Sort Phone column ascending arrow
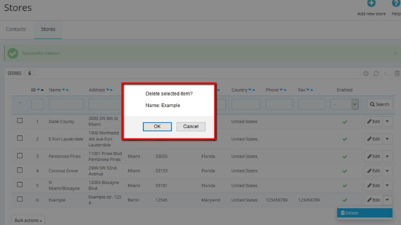 [x=285, y=90]
